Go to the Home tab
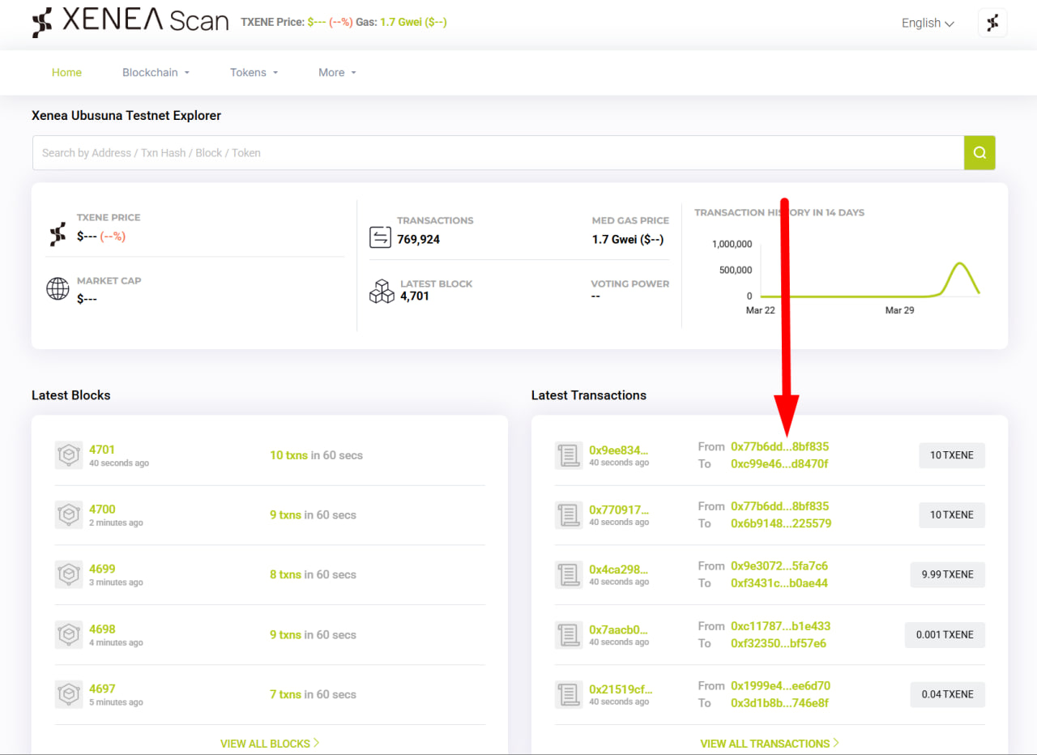The image size is (1037, 755). [66, 72]
